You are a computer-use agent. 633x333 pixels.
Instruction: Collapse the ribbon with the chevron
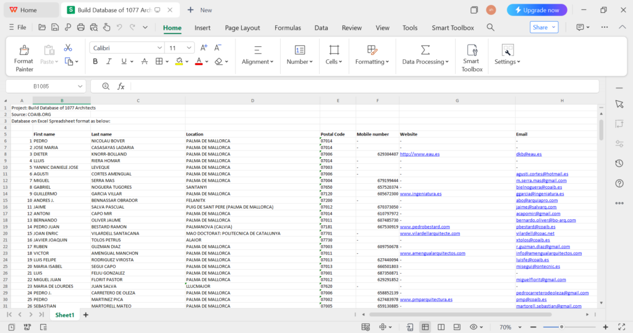tap(622, 27)
